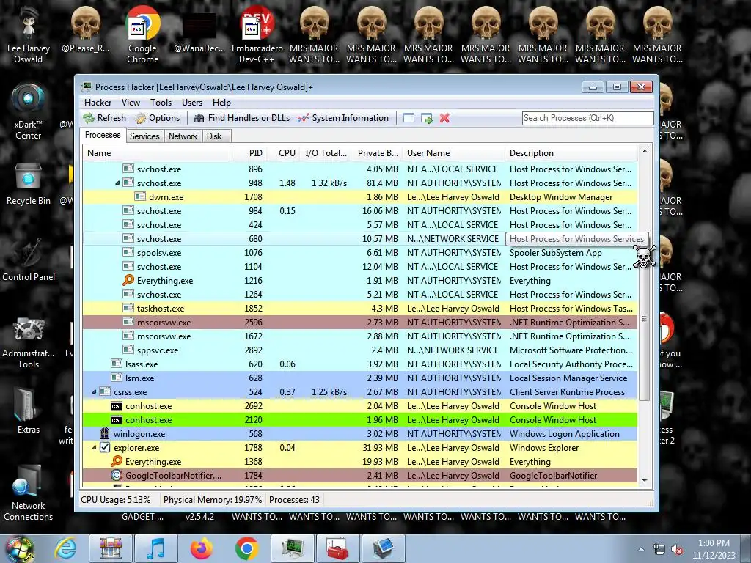This screenshot has width=751, height=563.
Task: Click the Windows Start orb
Action: point(20,549)
